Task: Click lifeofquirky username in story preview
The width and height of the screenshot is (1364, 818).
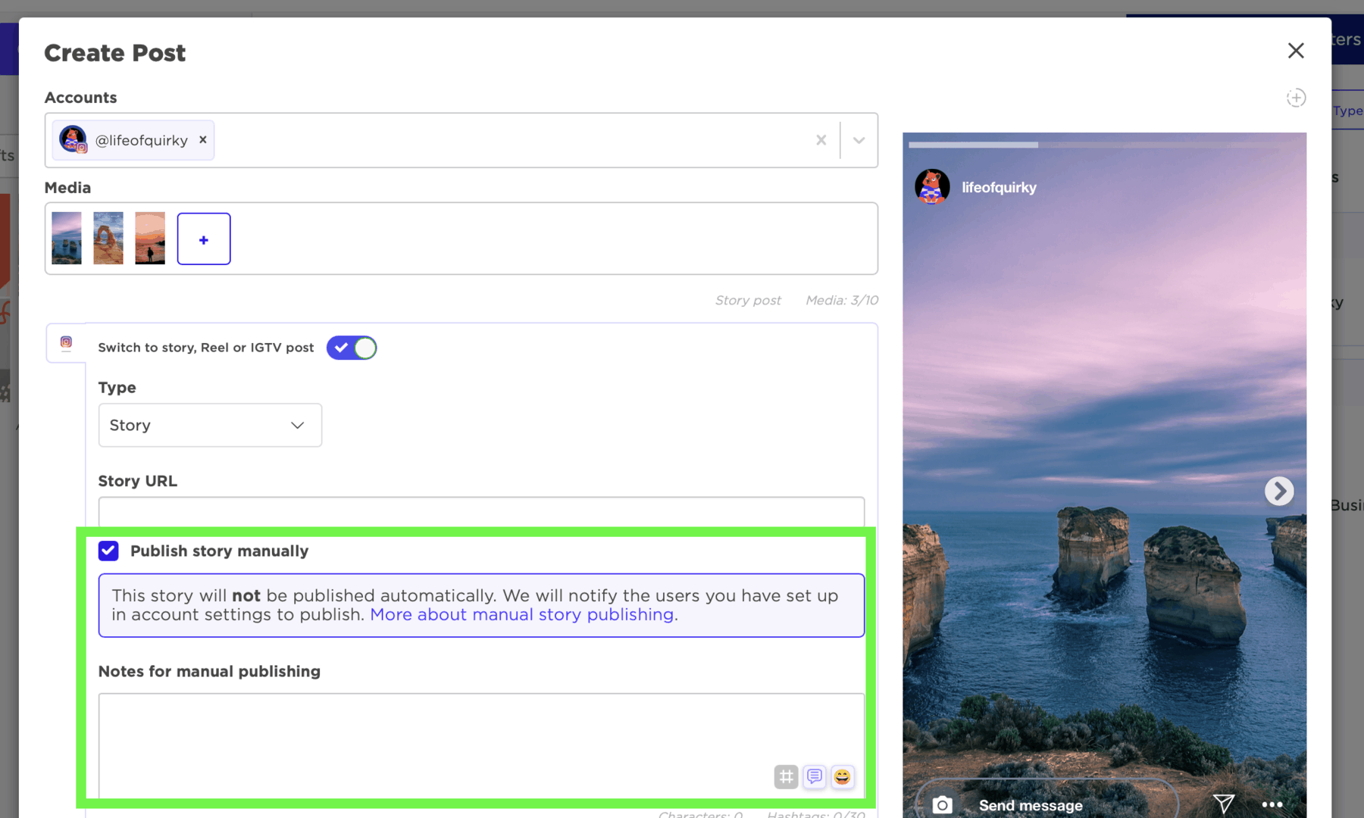Action: [999, 187]
